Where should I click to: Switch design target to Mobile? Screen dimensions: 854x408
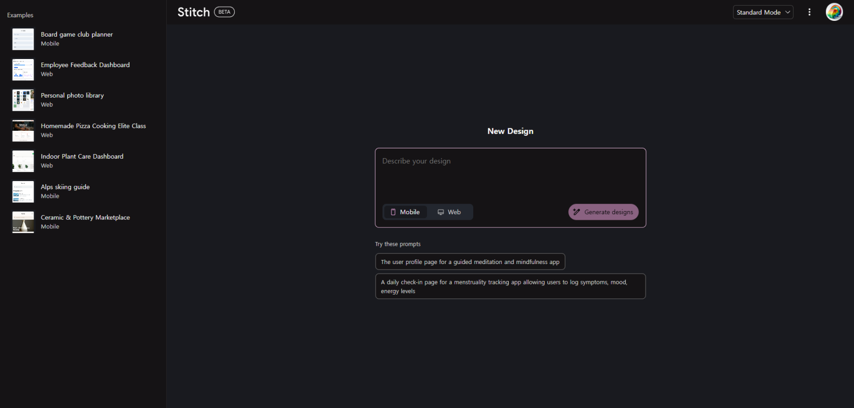[405, 212]
